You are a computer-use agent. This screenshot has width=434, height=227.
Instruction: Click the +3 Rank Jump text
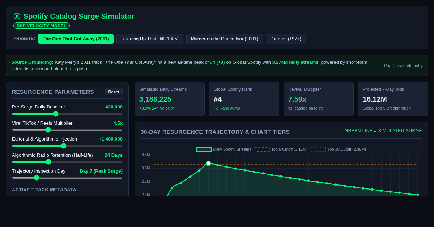pyautogui.click(x=227, y=108)
